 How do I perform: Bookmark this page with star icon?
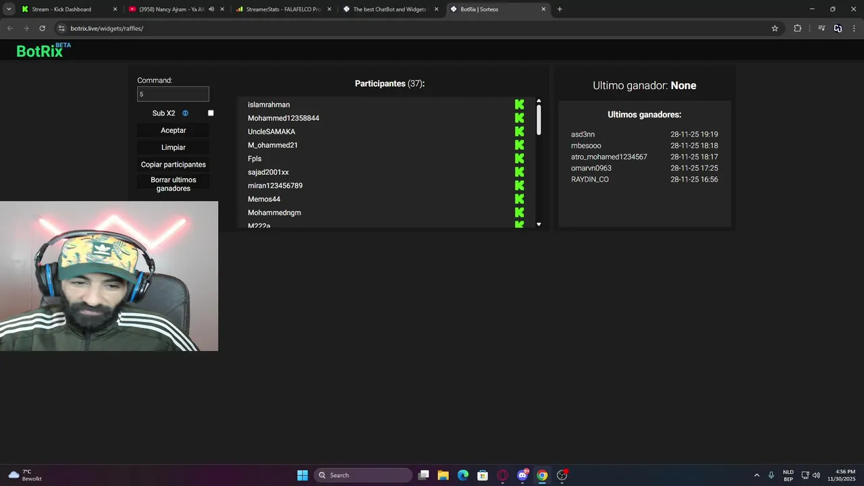tap(775, 28)
